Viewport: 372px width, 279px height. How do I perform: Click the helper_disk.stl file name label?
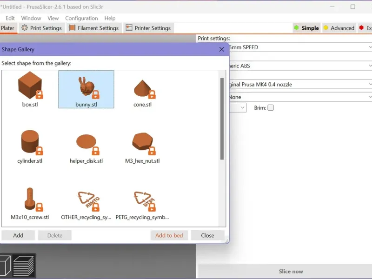pyautogui.click(x=86, y=161)
